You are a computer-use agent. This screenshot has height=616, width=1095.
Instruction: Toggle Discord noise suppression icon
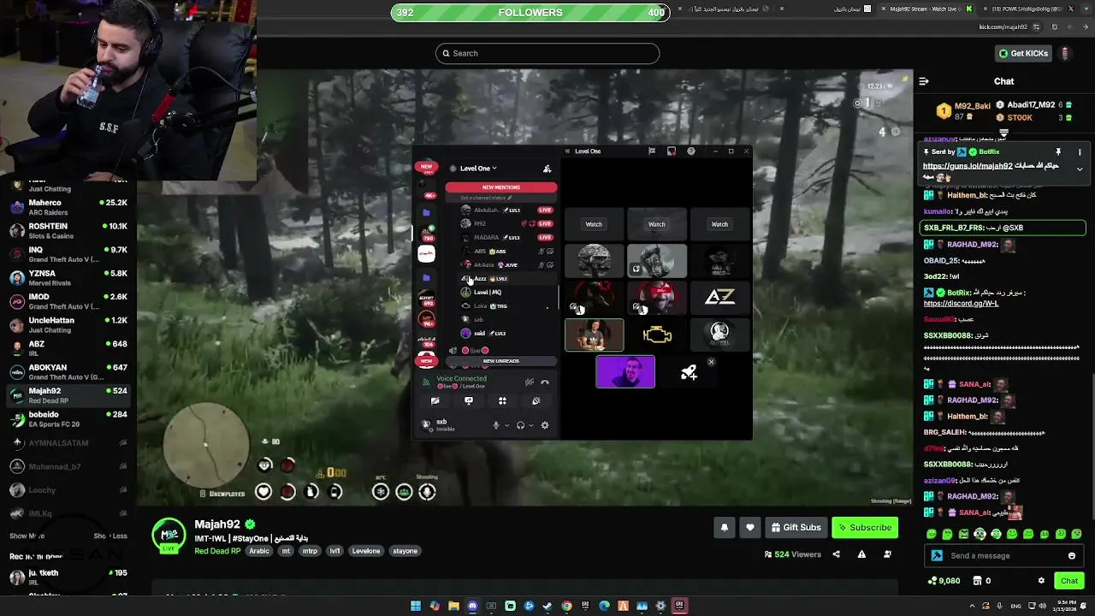[530, 382]
